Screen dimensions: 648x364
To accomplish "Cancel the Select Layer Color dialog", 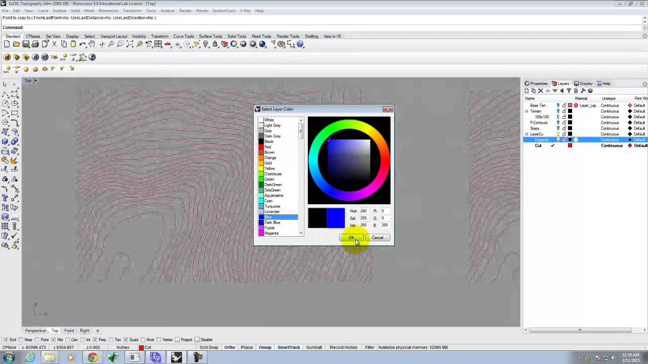I will 377,238.
